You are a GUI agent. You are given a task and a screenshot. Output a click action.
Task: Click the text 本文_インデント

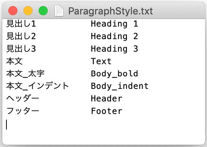tap(37, 86)
